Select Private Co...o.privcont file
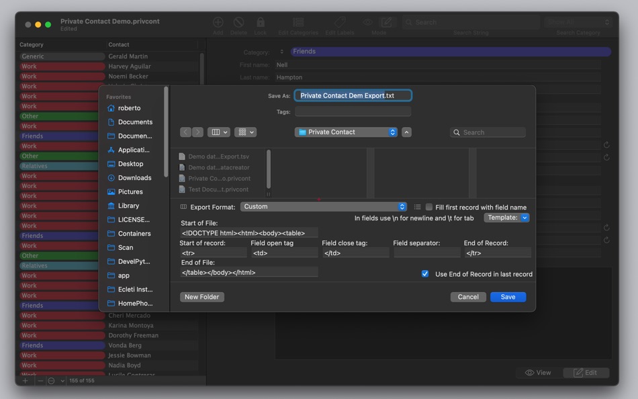638x399 pixels. click(214, 178)
